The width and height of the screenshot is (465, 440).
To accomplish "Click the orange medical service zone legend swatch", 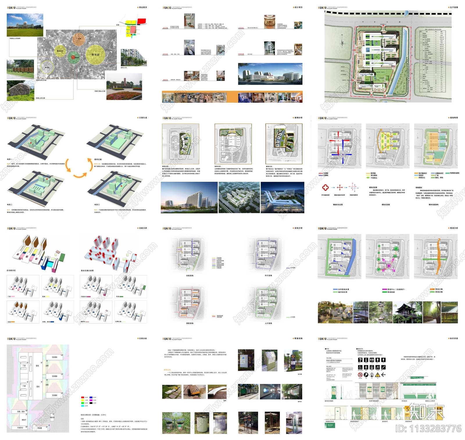I will pos(416,173).
